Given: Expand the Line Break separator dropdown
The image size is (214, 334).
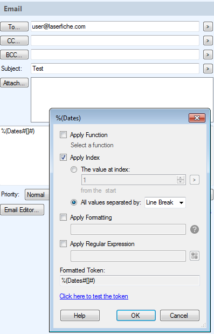Looking at the screenshot, I should tap(165, 202).
